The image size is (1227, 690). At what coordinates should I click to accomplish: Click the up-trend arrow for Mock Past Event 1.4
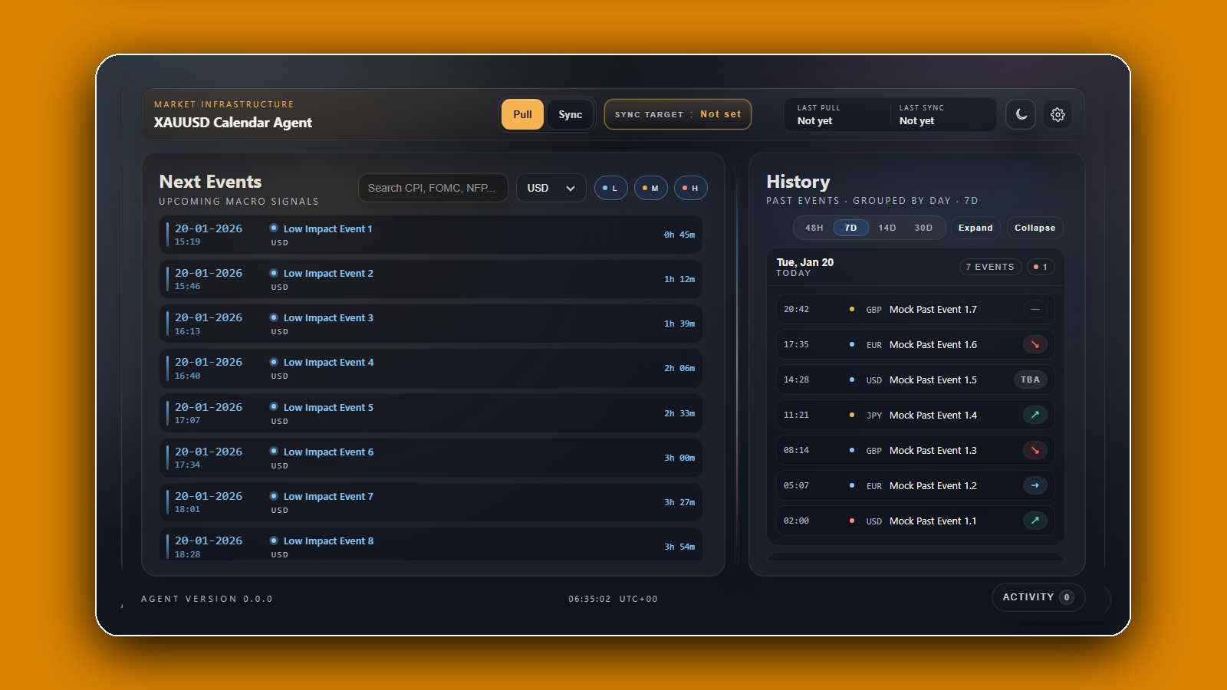click(1035, 415)
